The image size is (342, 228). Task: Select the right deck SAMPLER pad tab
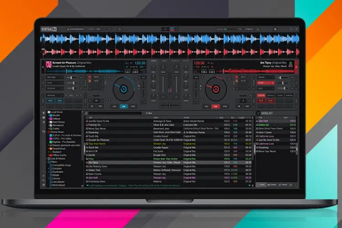(x=289, y=96)
